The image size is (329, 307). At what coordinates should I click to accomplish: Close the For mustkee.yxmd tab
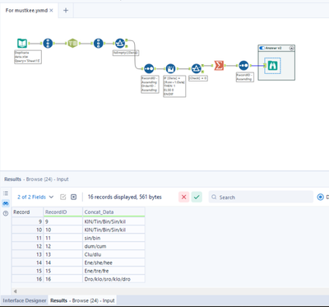click(51, 11)
